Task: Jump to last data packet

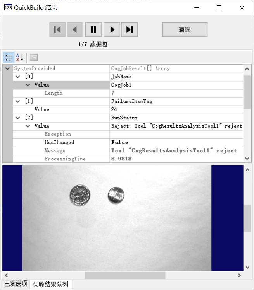Action: pos(129,30)
